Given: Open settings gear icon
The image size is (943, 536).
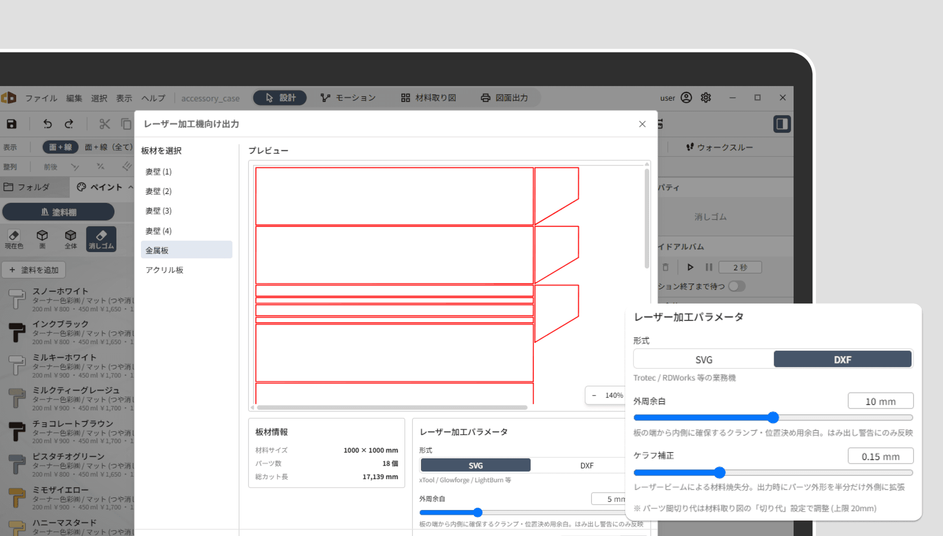Looking at the screenshot, I should 706,98.
